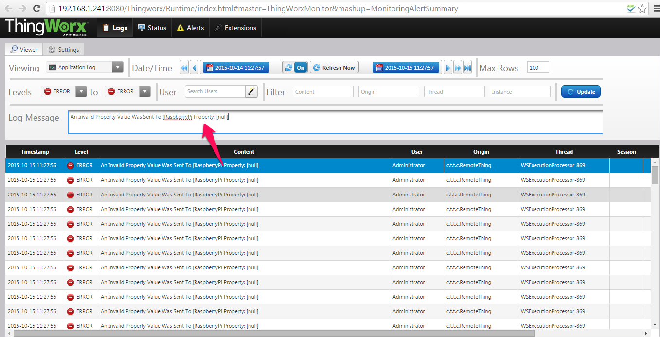Toggle auto-refresh On switch

[295, 68]
